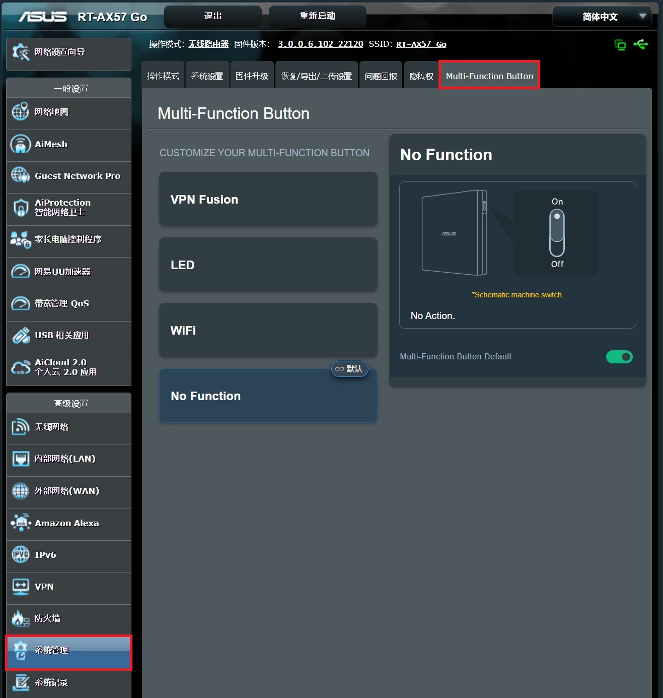
Task: Click the IPv6 icon
Action: point(20,554)
